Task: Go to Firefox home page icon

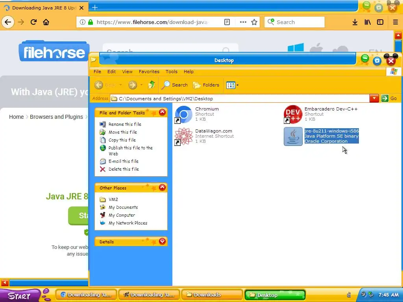Action: [46, 22]
